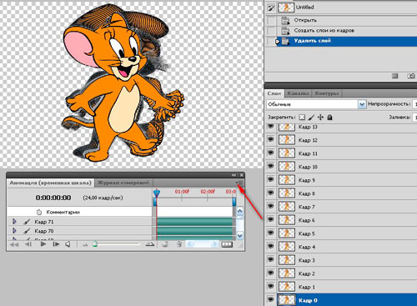Toggle audio playback speaker icon
The width and height of the screenshot is (417, 306).
68,244
